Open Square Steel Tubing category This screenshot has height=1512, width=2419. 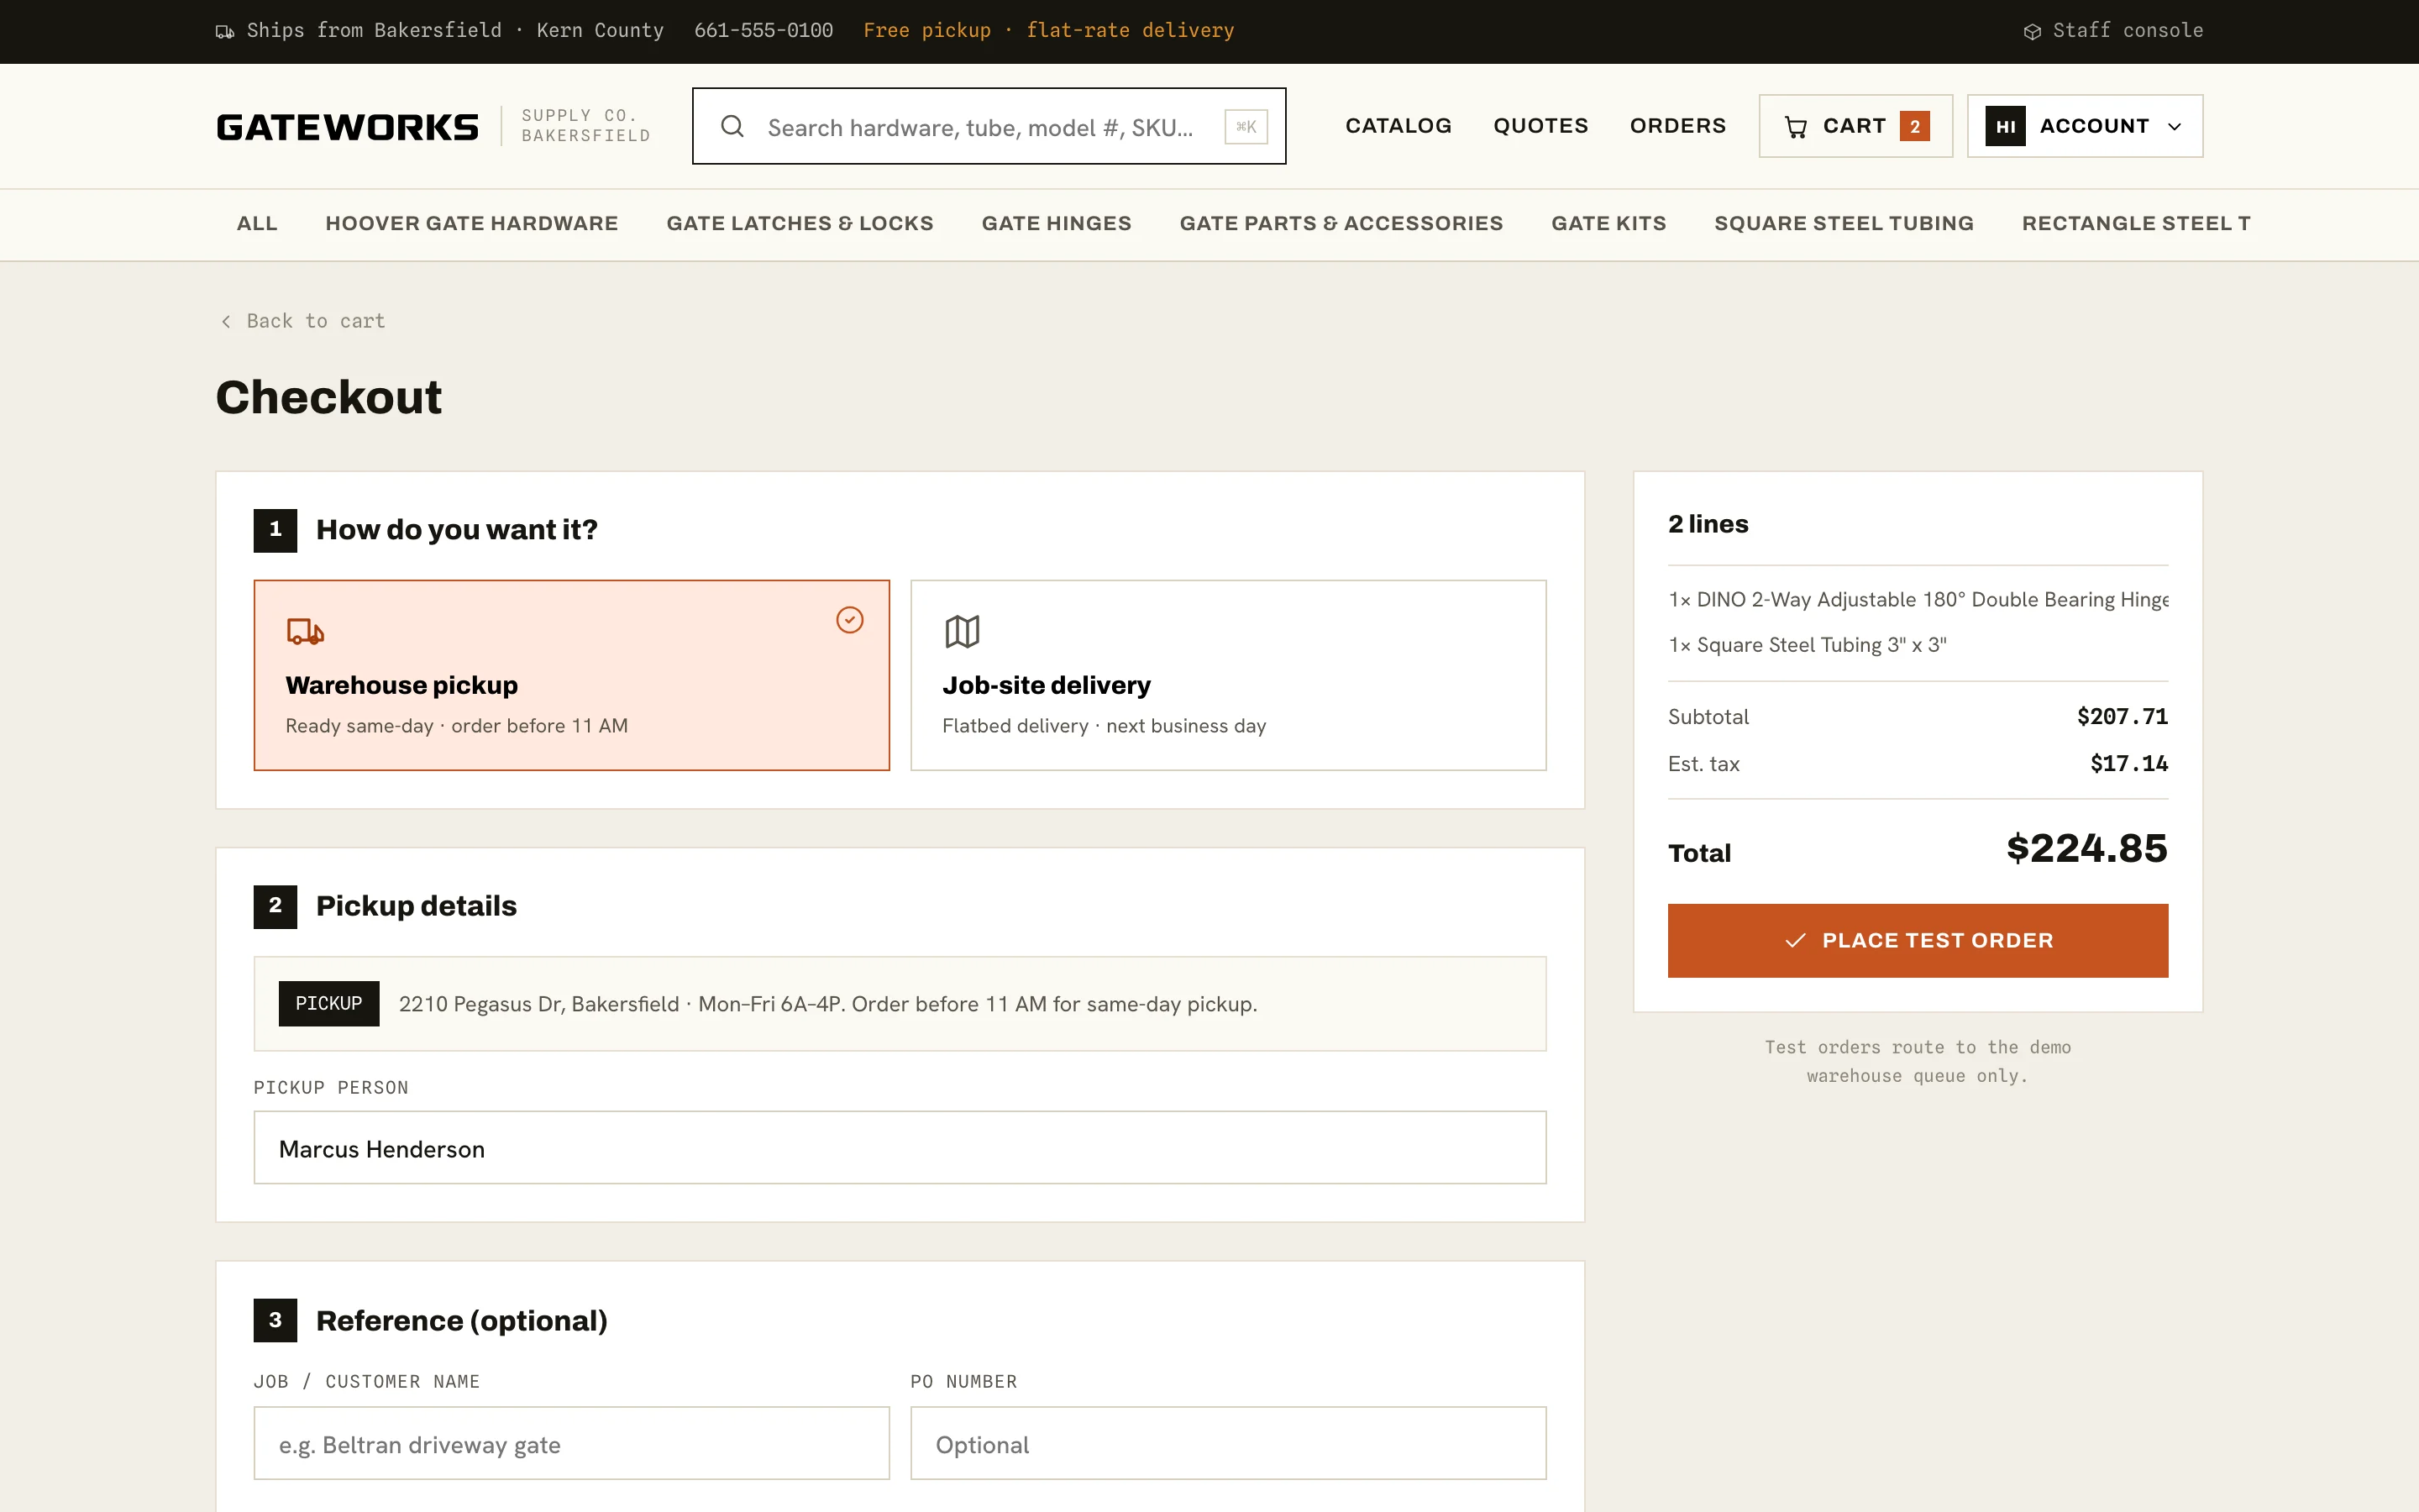(x=1844, y=224)
